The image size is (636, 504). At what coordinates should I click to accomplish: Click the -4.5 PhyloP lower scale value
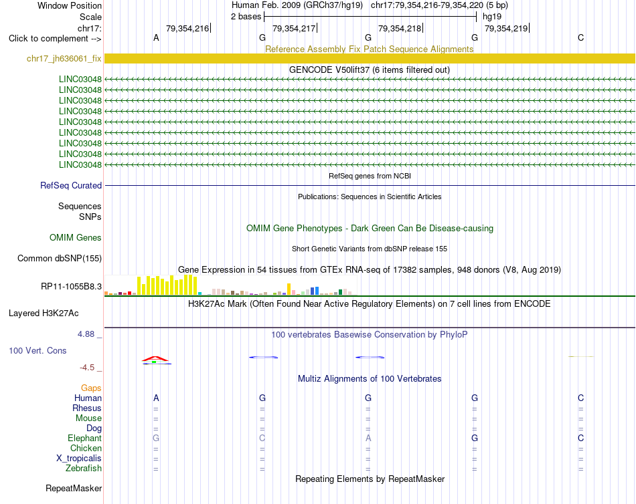87,368
